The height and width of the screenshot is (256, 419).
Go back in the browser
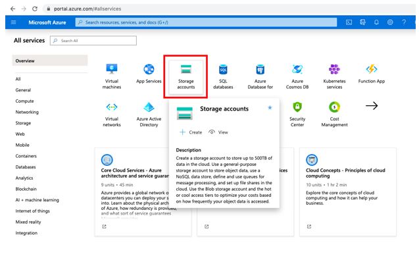click(x=12, y=9)
